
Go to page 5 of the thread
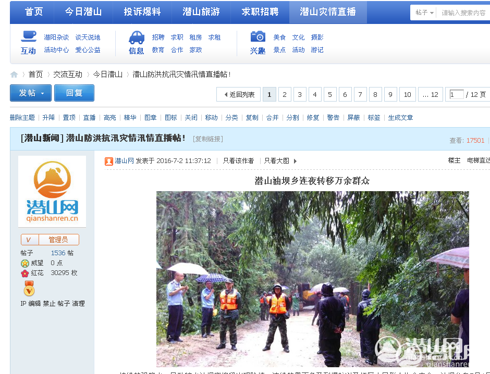[330, 94]
